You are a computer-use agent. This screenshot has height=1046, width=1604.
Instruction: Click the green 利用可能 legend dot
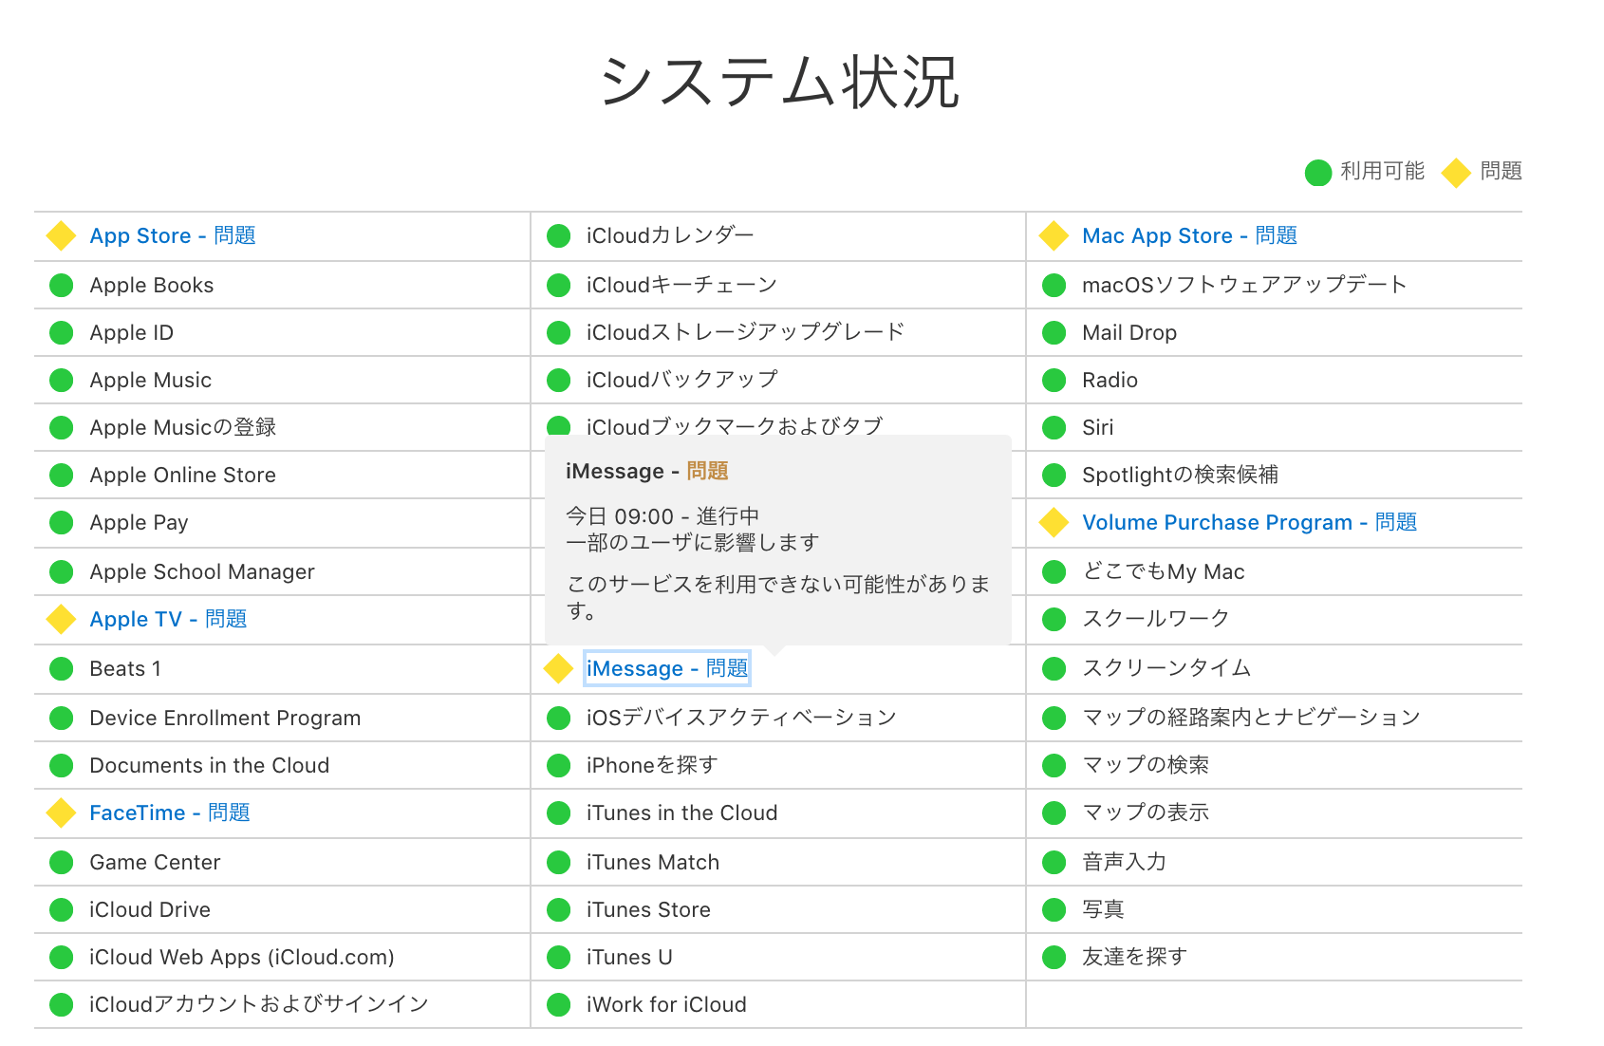pyautogui.click(x=1318, y=172)
